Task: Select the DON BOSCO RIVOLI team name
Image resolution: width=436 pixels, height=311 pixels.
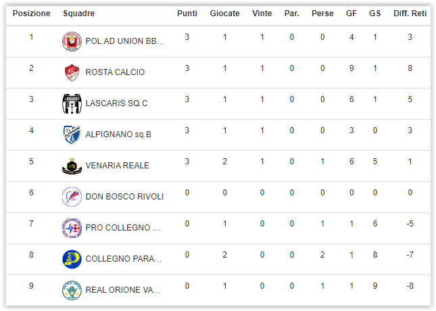Action: (124, 197)
